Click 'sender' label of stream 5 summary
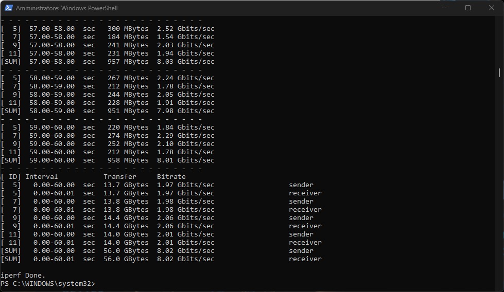 301,185
